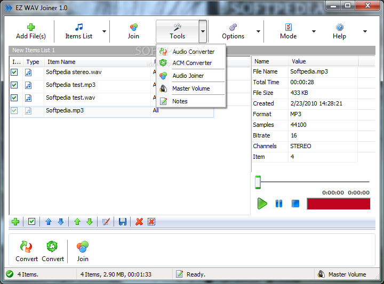Click green up arrow icon
Image resolution: width=384 pixels, height=284 pixels.
tap(77, 222)
